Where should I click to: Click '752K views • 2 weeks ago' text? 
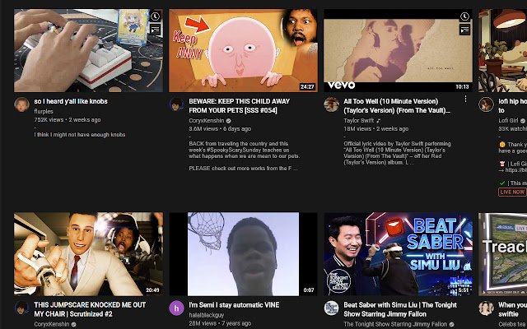(68, 120)
